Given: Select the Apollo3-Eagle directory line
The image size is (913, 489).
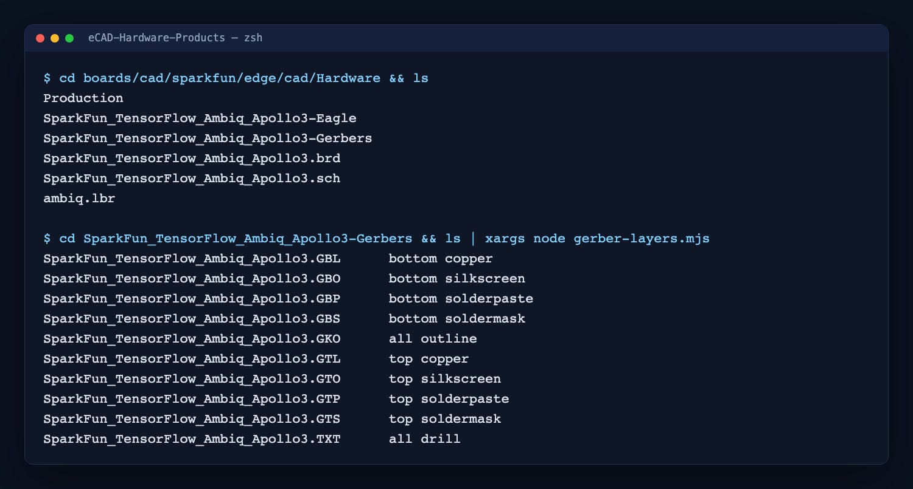Looking at the screenshot, I should [x=200, y=118].
